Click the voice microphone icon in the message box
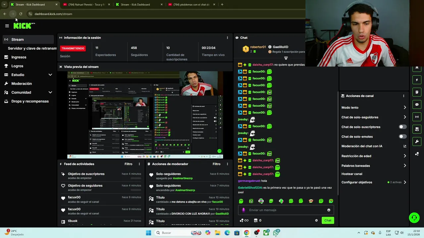The width and height of the screenshot is (424, 238). (x=243, y=210)
